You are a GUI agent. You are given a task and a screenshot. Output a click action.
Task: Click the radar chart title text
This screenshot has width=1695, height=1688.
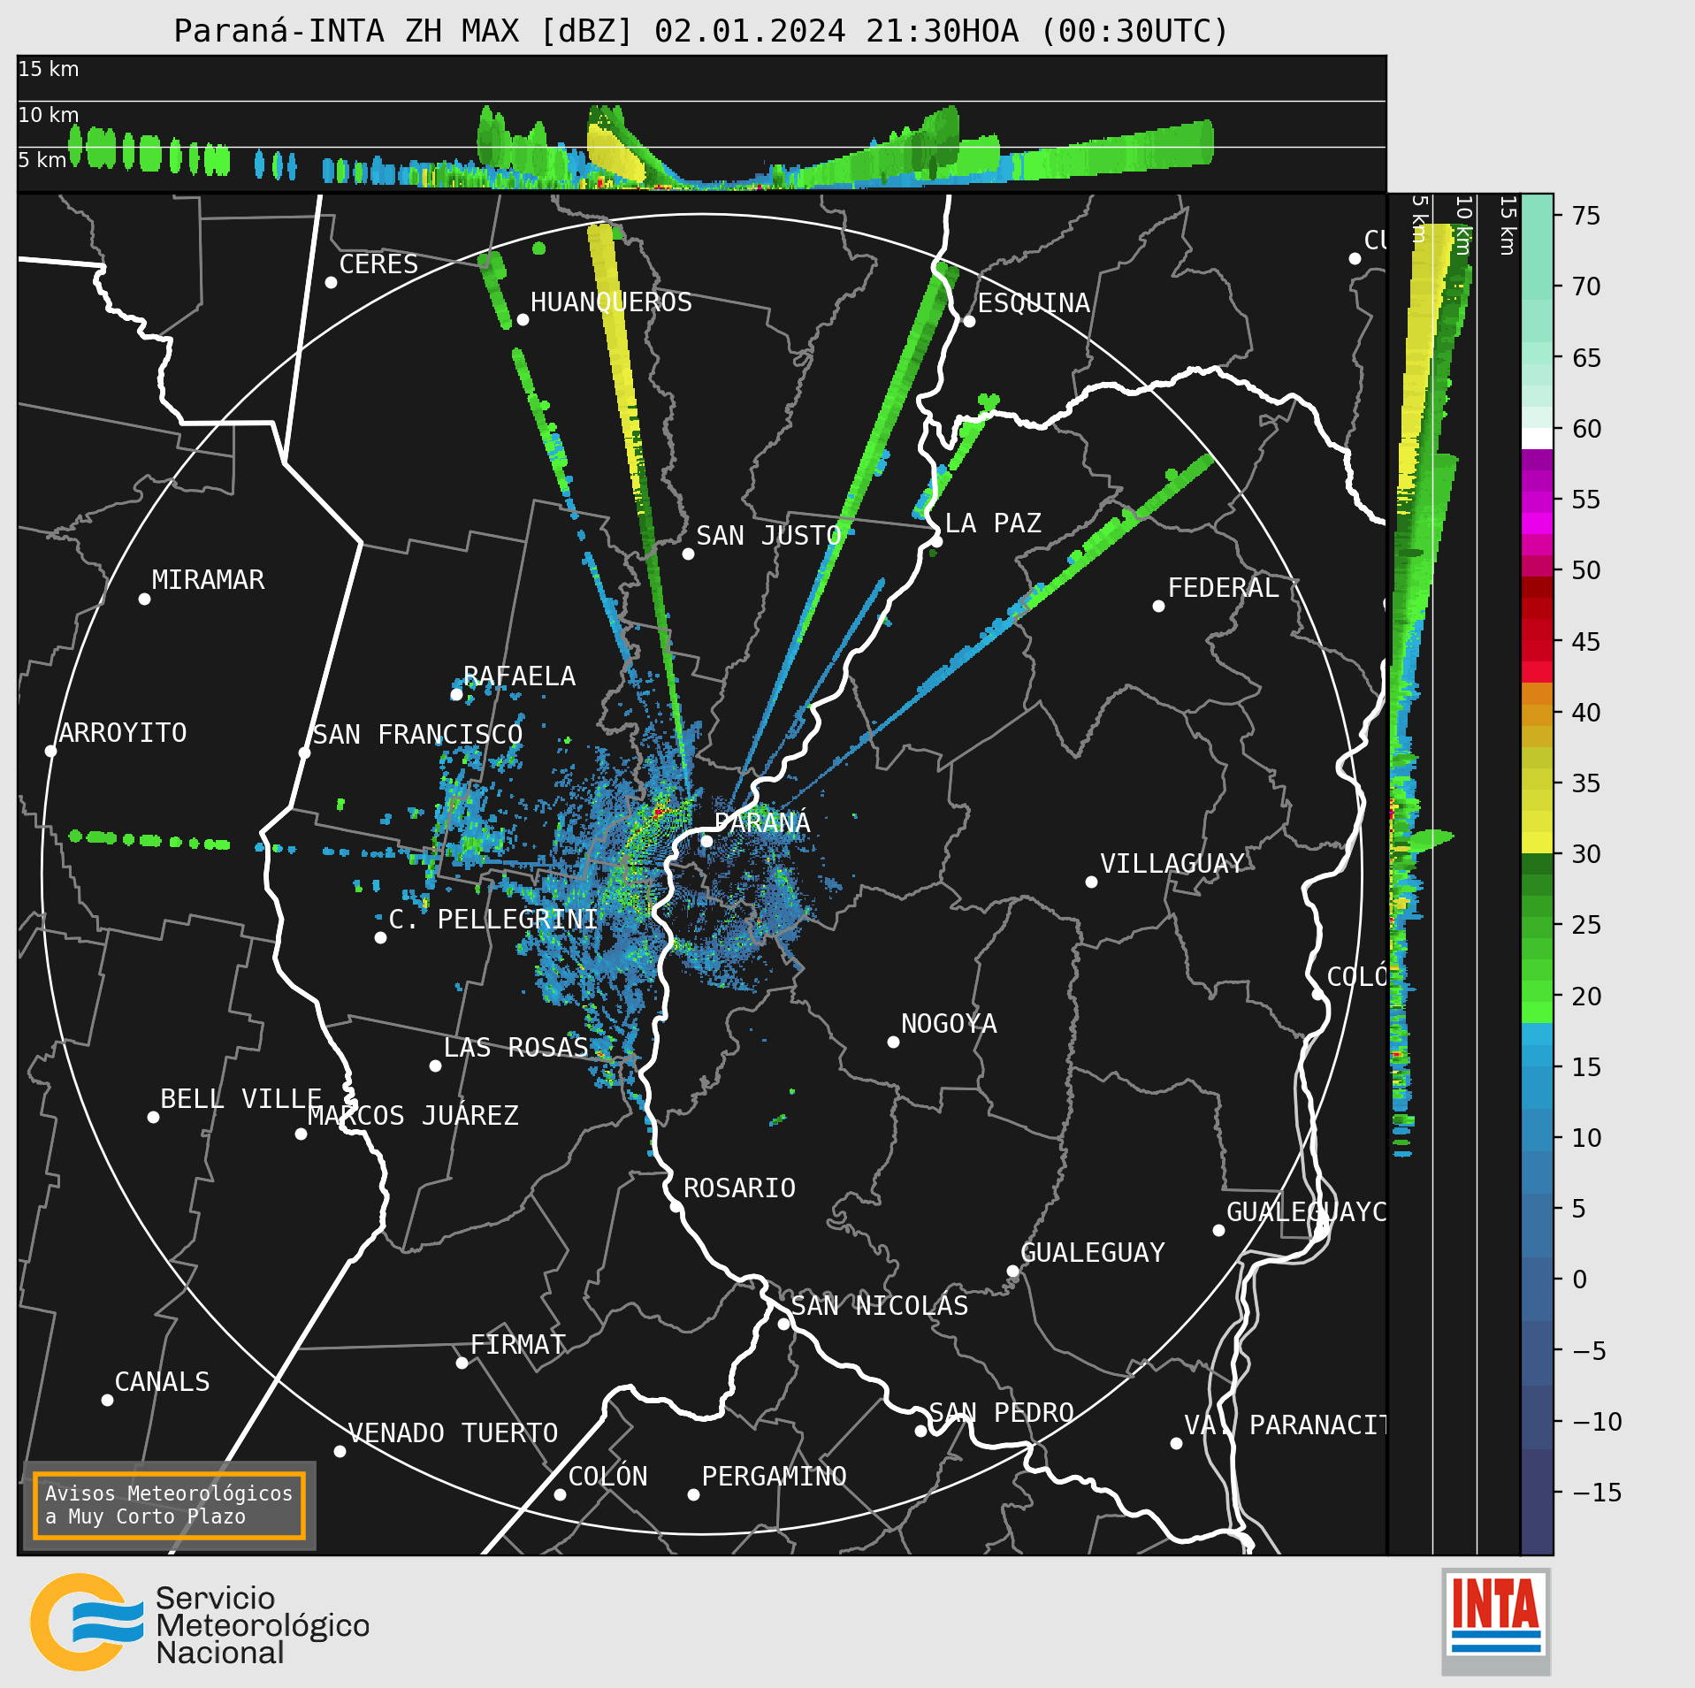[700, 31]
